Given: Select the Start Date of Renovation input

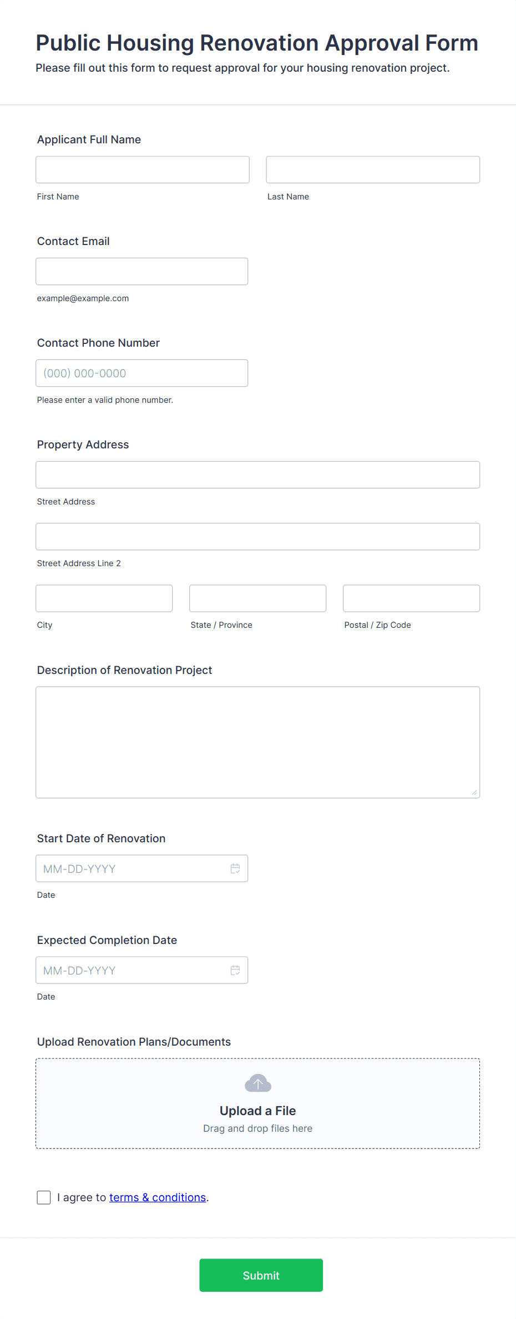Looking at the screenshot, I should click(142, 868).
